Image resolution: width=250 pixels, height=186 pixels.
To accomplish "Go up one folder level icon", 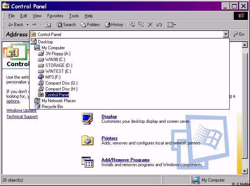I will [48, 25].
